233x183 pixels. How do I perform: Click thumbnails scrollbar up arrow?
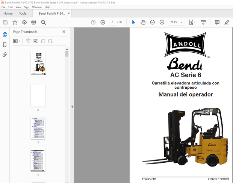[x=67, y=49]
